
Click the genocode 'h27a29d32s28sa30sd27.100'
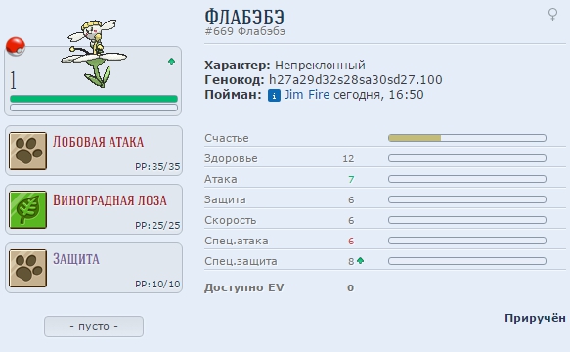[x=355, y=80]
